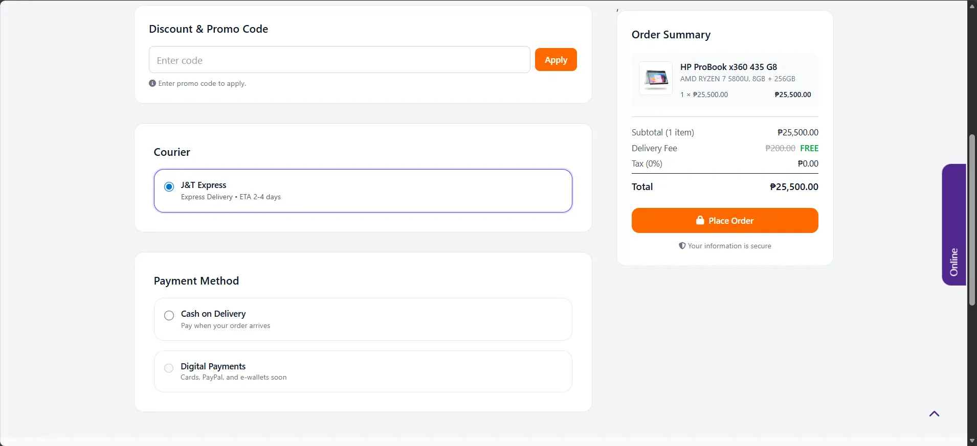Click the HP ProBook product thumbnail

point(656,78)
